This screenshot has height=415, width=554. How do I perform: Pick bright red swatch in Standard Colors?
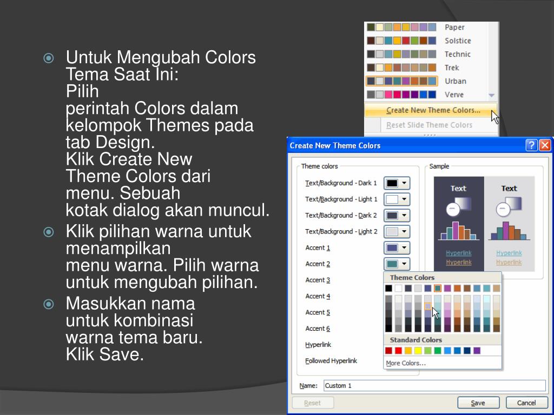pyautogui.click(x=399, y=350)
